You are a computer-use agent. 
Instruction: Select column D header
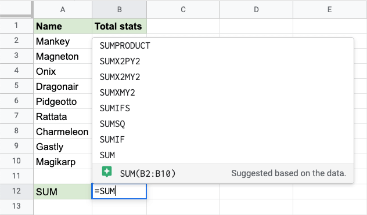(256, 9)
